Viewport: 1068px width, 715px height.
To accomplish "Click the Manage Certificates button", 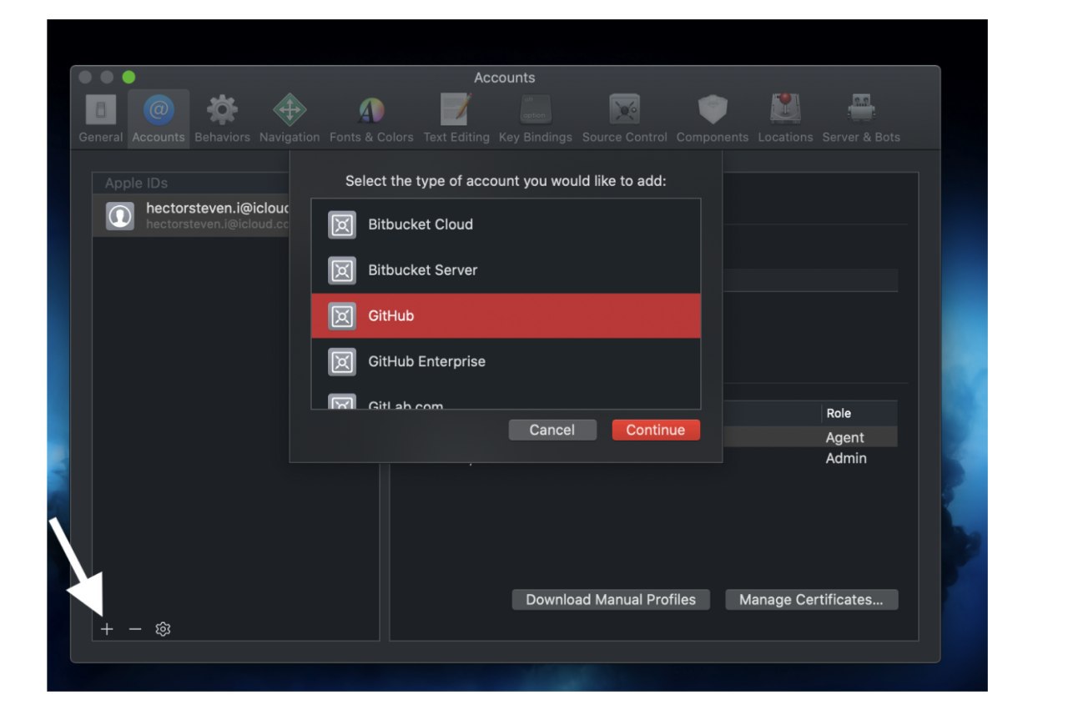I will (x=811, y=600).
